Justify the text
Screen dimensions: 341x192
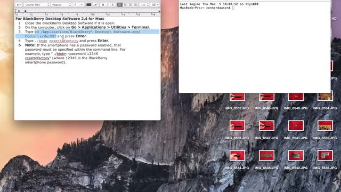coord(135,5)
